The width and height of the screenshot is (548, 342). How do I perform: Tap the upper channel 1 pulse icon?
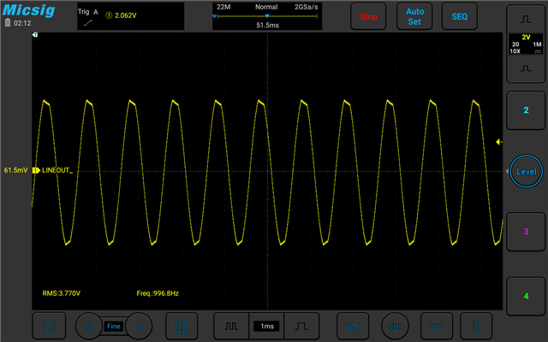[526, 19]
